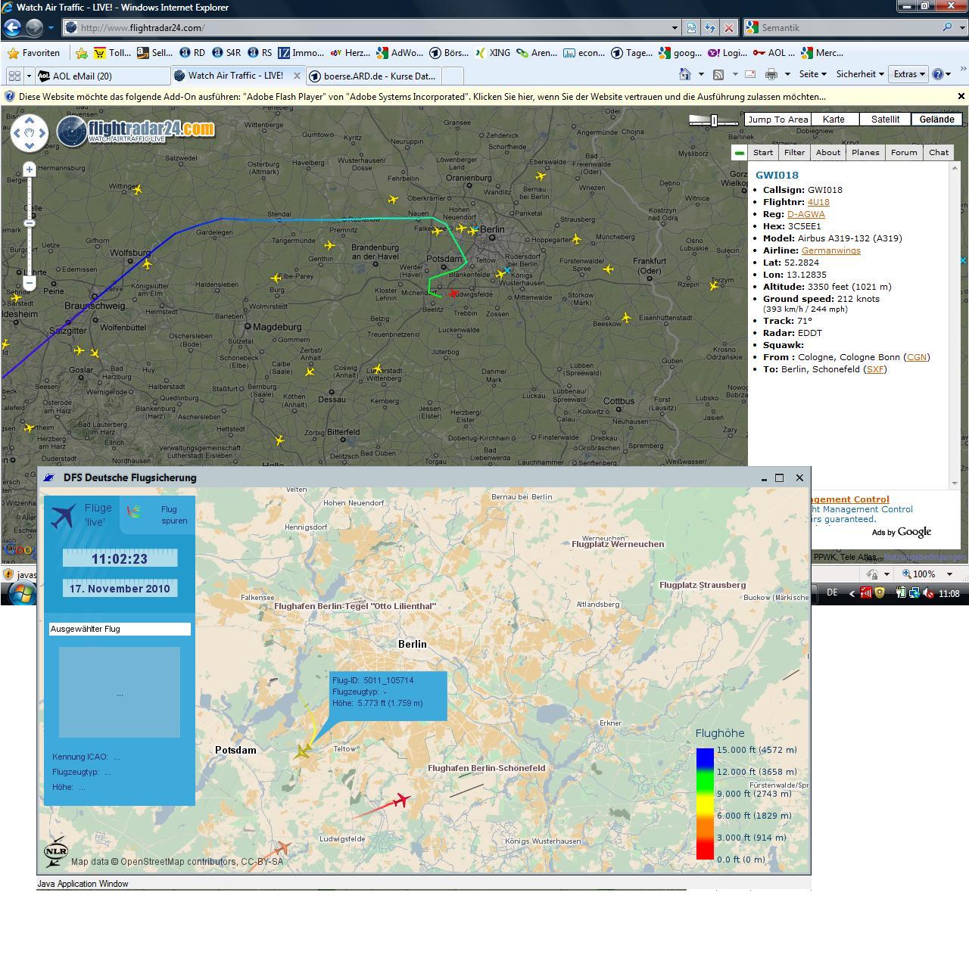Click the flight info panel scrollbar
Image resolution: width=969 pixels, height=967 pixels.
pos(955,325)
